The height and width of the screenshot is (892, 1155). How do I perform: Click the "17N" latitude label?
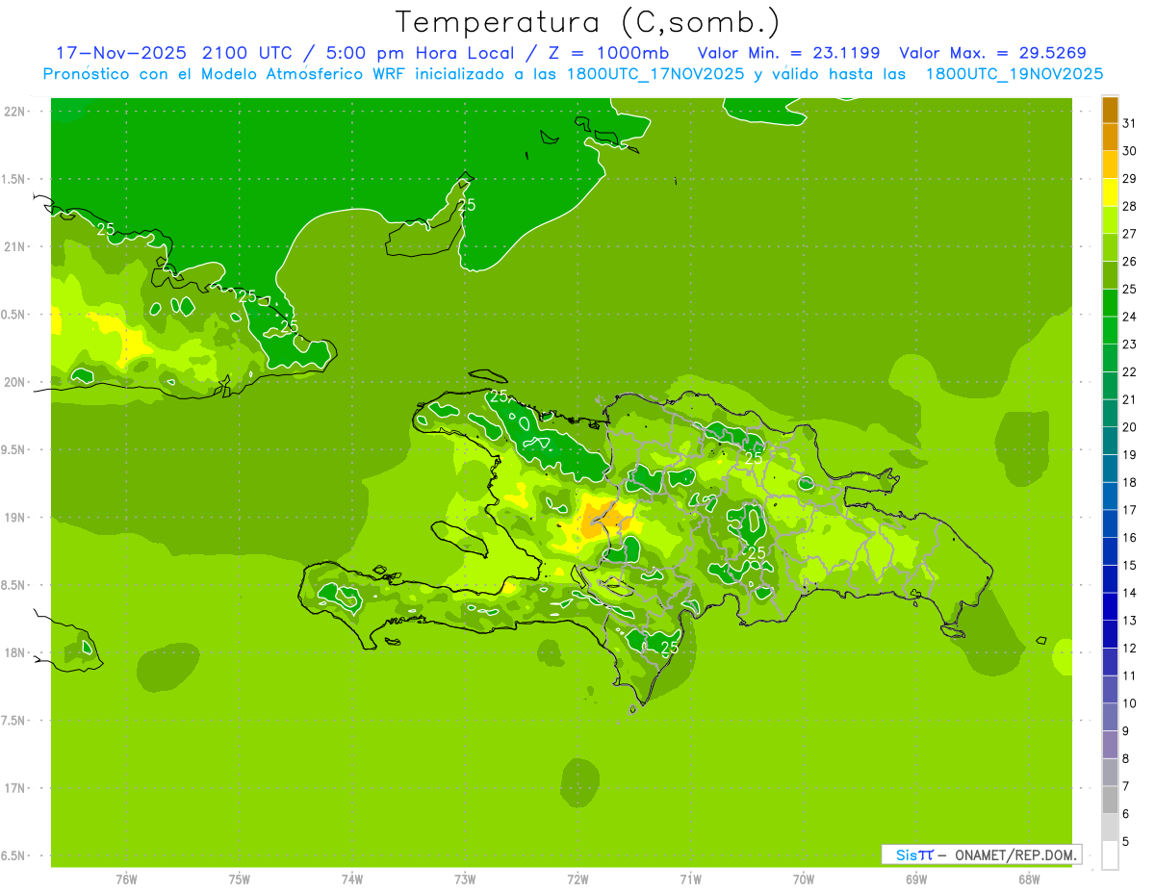tap(13, 788)
